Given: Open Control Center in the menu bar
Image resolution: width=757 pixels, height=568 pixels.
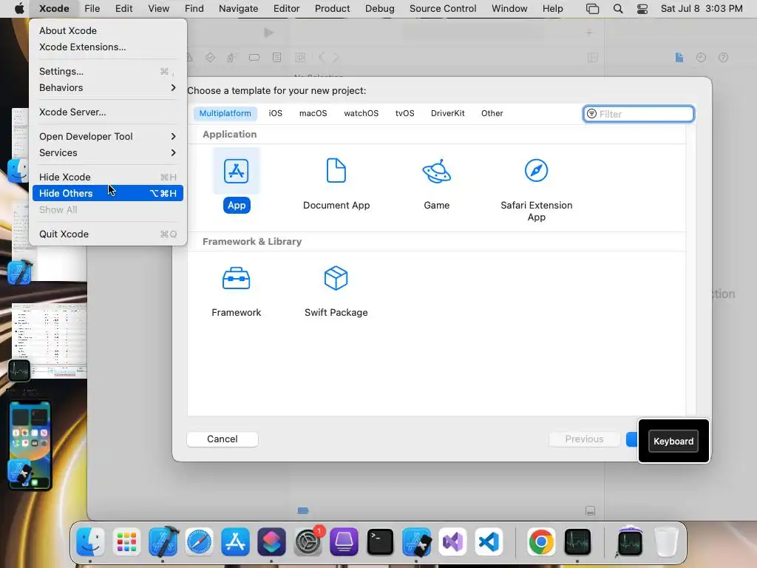Looking at the screenshot, I should pos(642,9).
